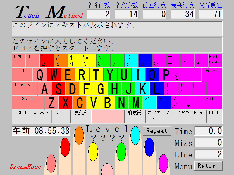Click the text input line area
This screenshot has width=234, height=175.
117,45
